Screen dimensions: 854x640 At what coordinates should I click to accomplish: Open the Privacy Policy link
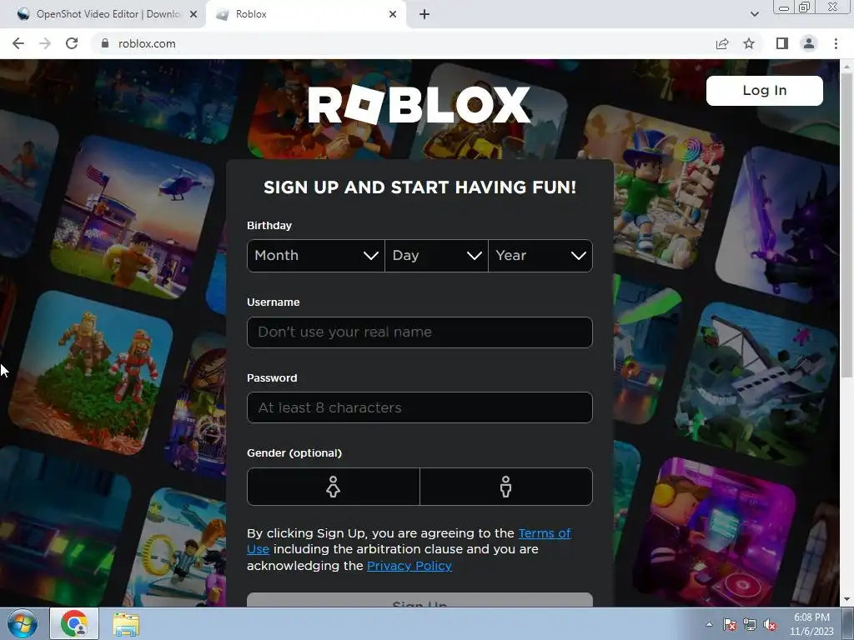pyautogui.click(x=409, y=566)
